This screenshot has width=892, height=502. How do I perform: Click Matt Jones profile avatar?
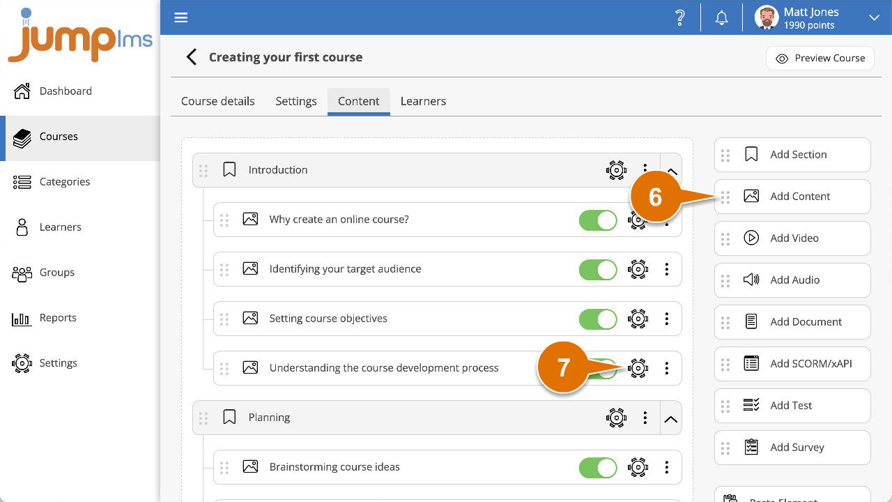click(x=767, y=18)
